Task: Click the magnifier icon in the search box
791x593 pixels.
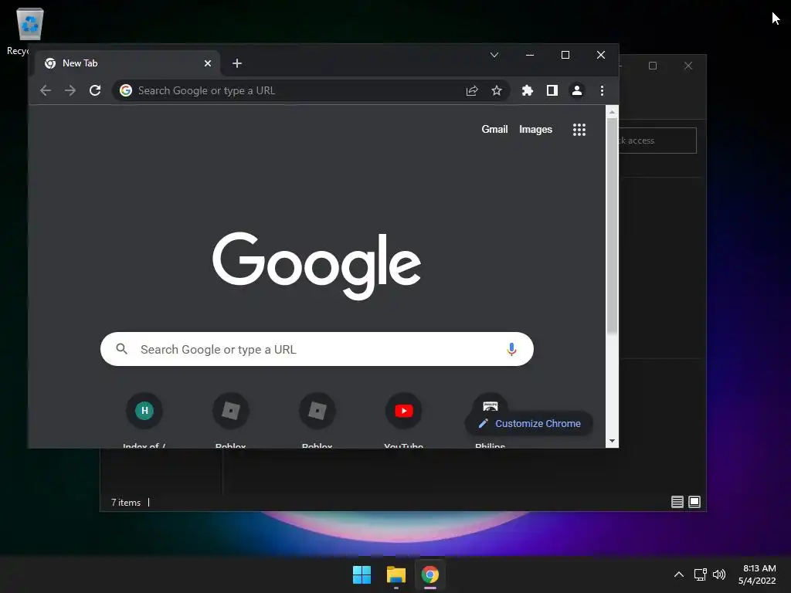Action: [121, 349]
